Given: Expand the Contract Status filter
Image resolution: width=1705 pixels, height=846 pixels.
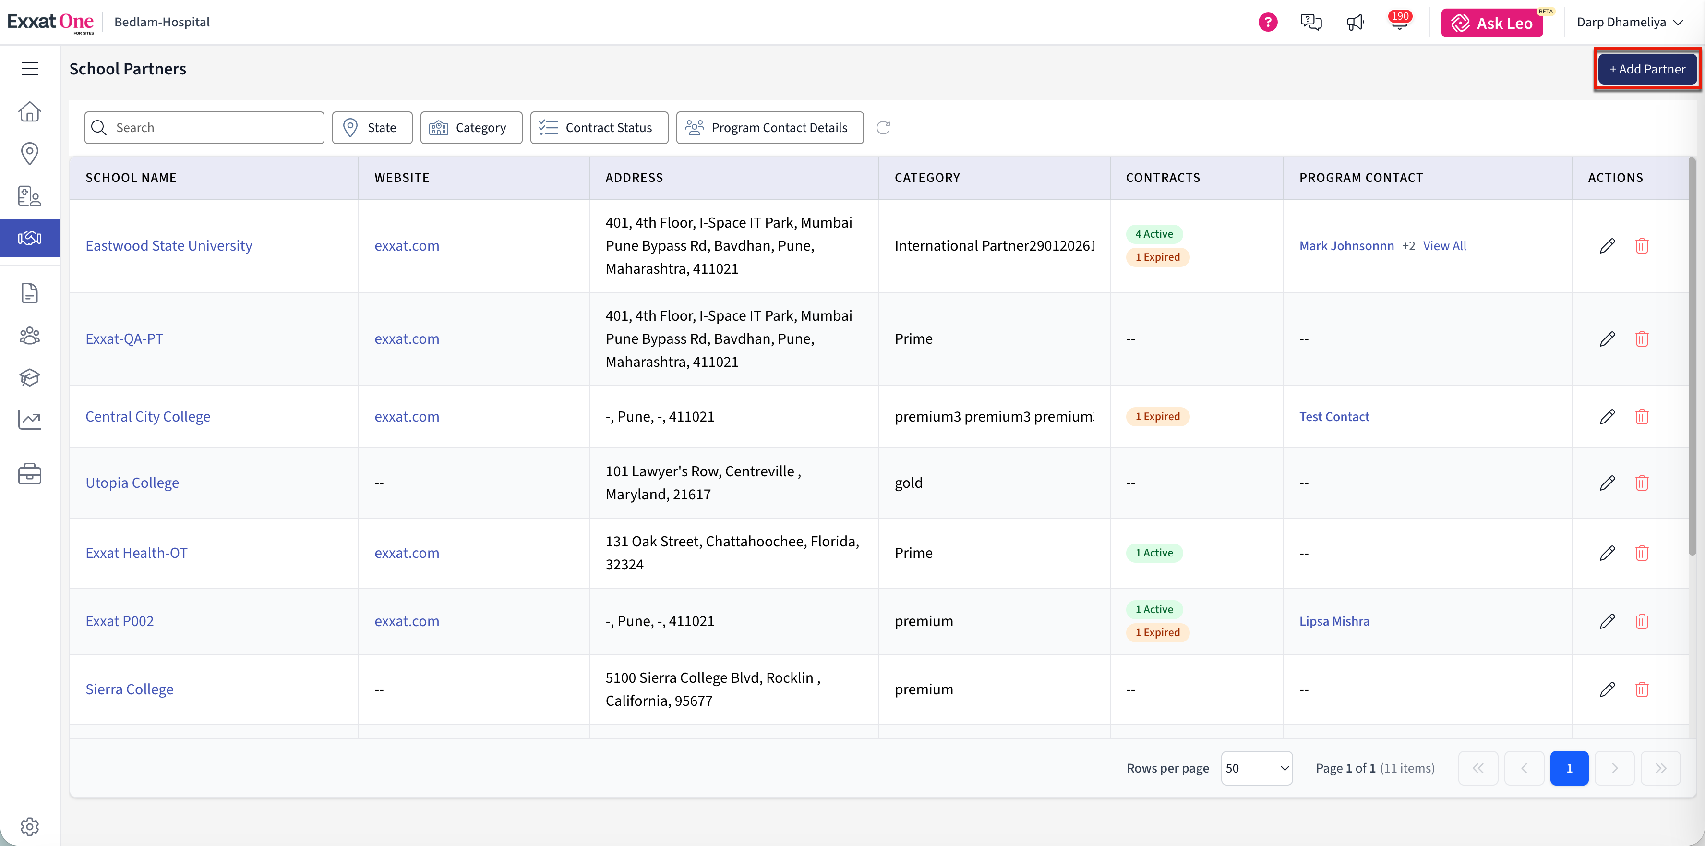Looking at the screenshot, I should pyautogui.click(x=599, y=127).
